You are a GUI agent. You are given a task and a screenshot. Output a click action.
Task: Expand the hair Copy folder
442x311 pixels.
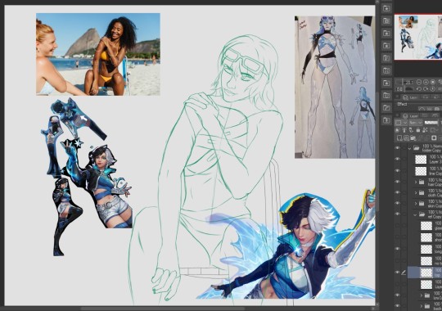[x=416, y=183]
